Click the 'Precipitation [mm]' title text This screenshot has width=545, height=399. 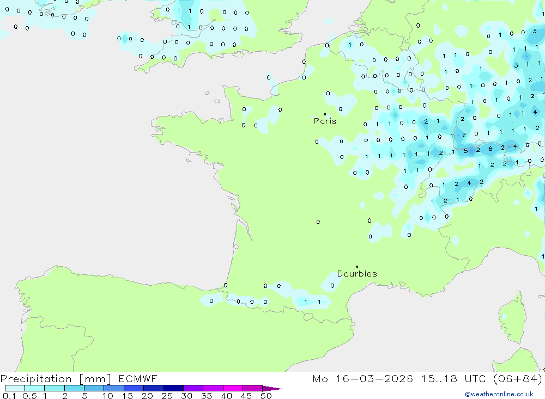(56, 379)
